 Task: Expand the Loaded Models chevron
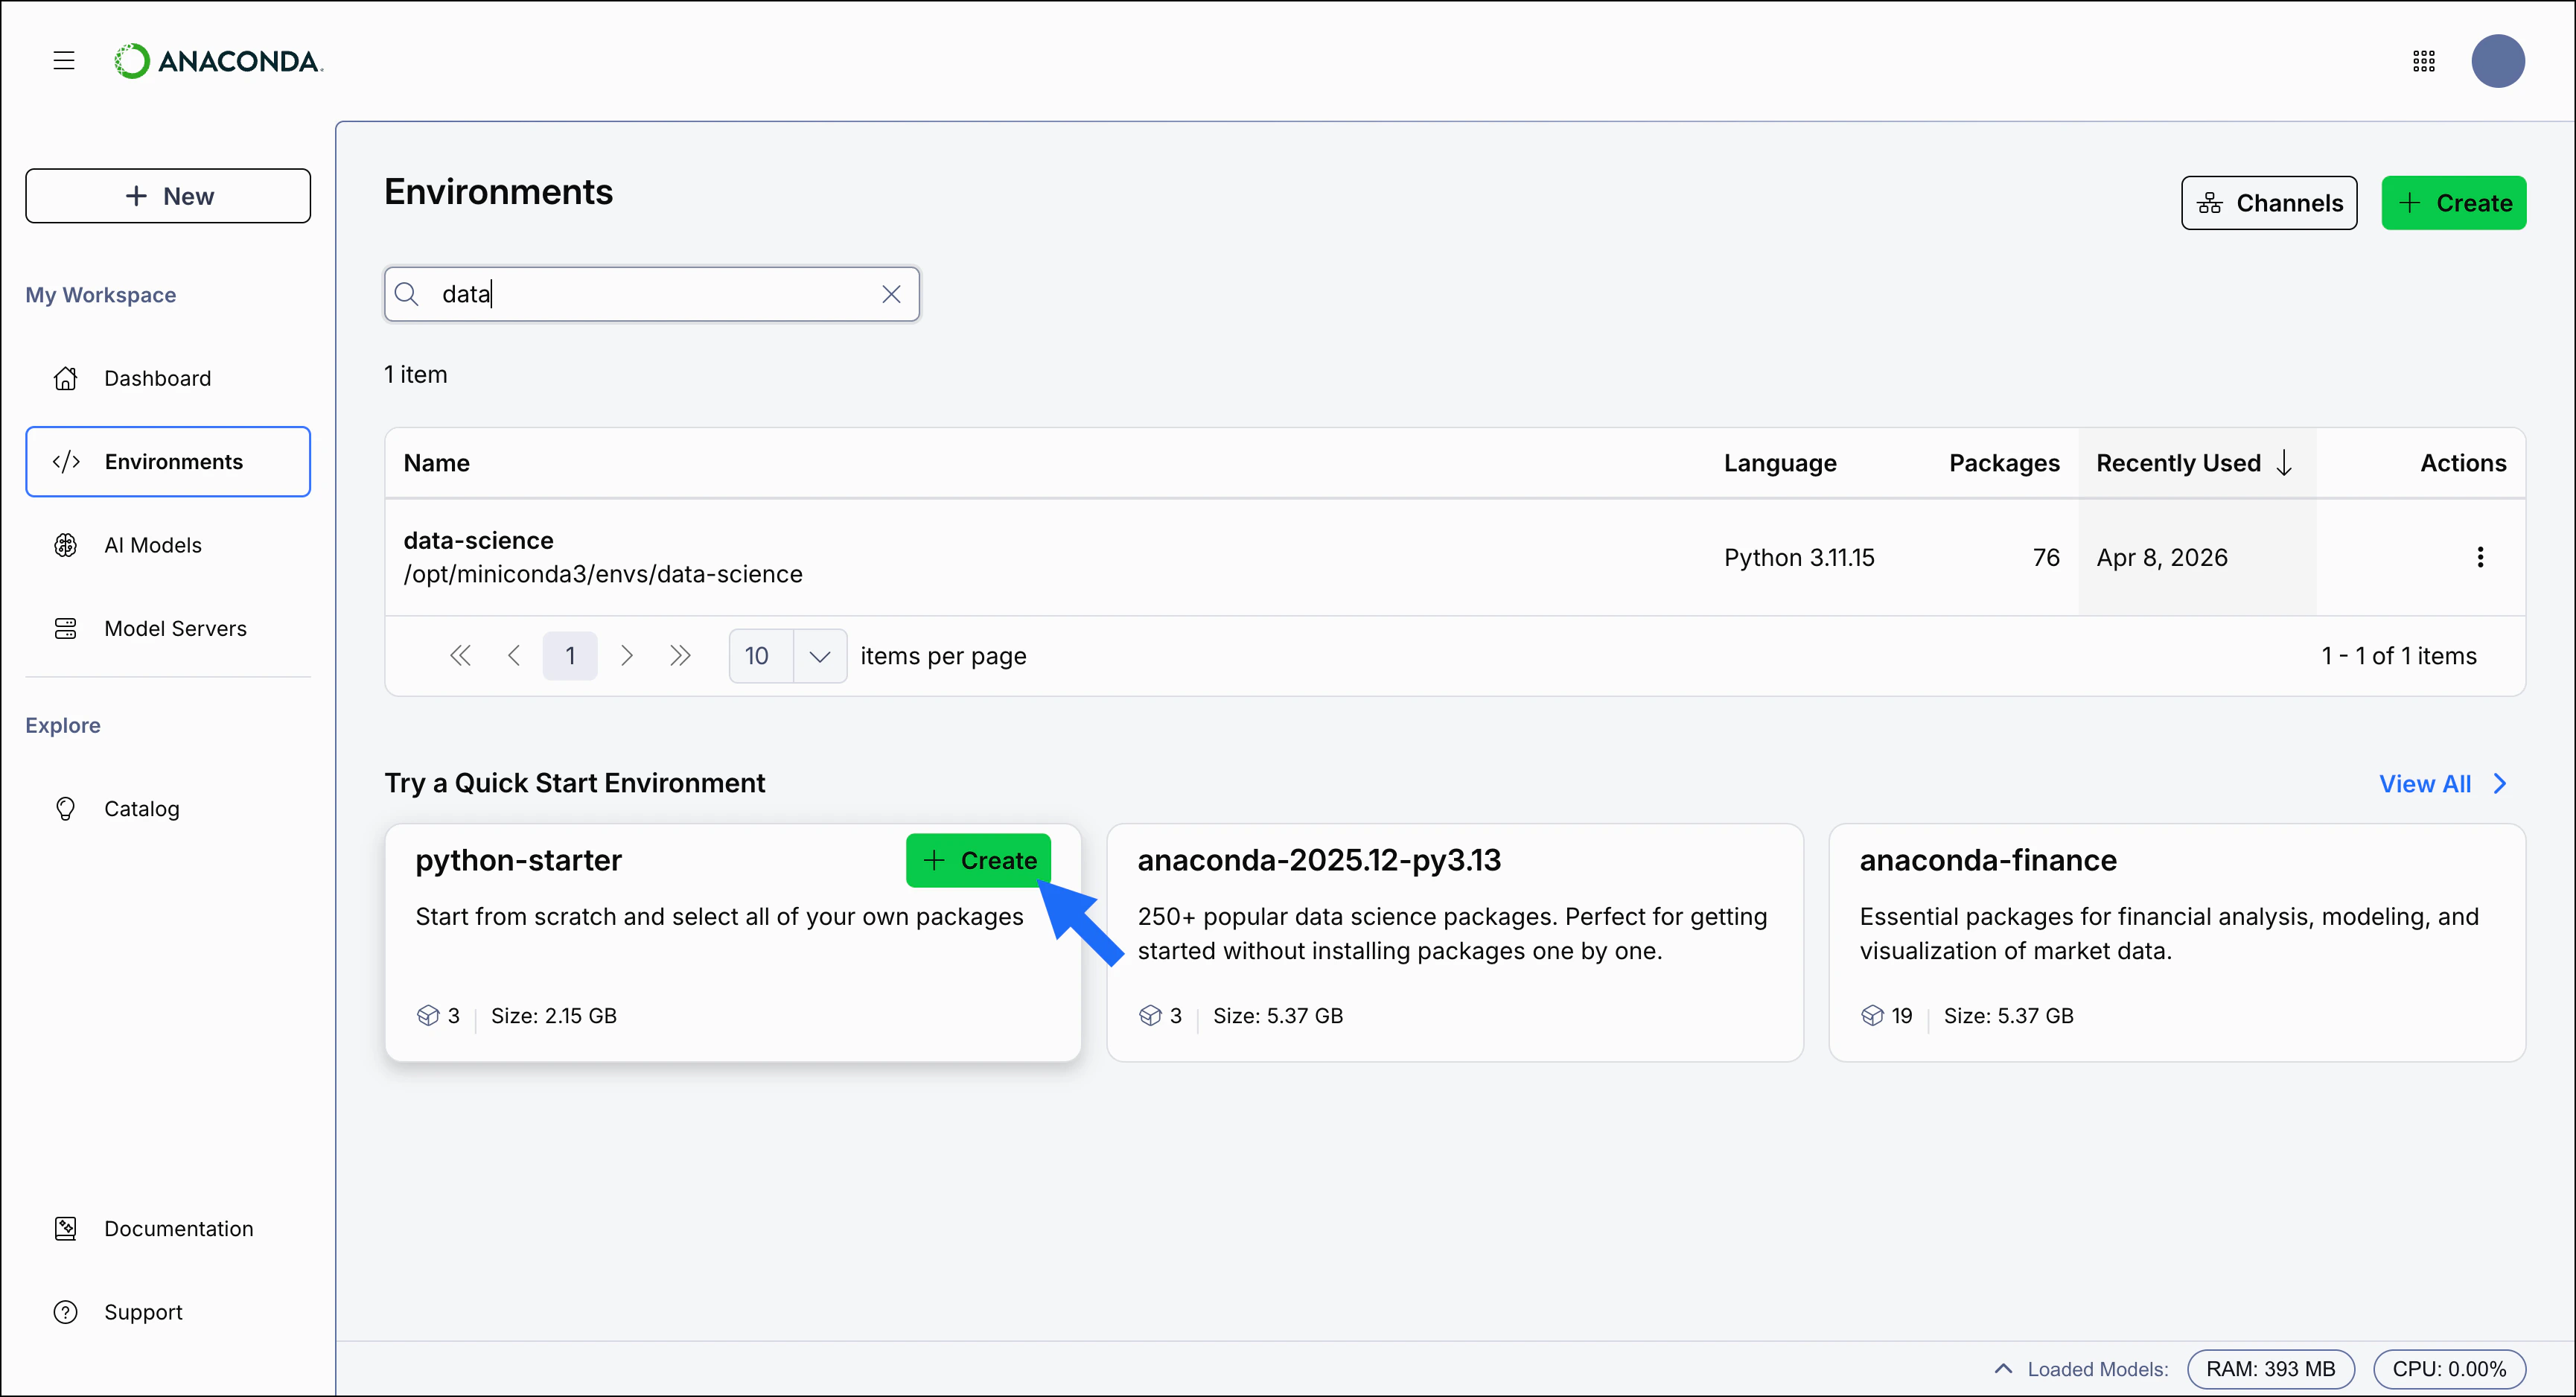pos(2003,1369)
